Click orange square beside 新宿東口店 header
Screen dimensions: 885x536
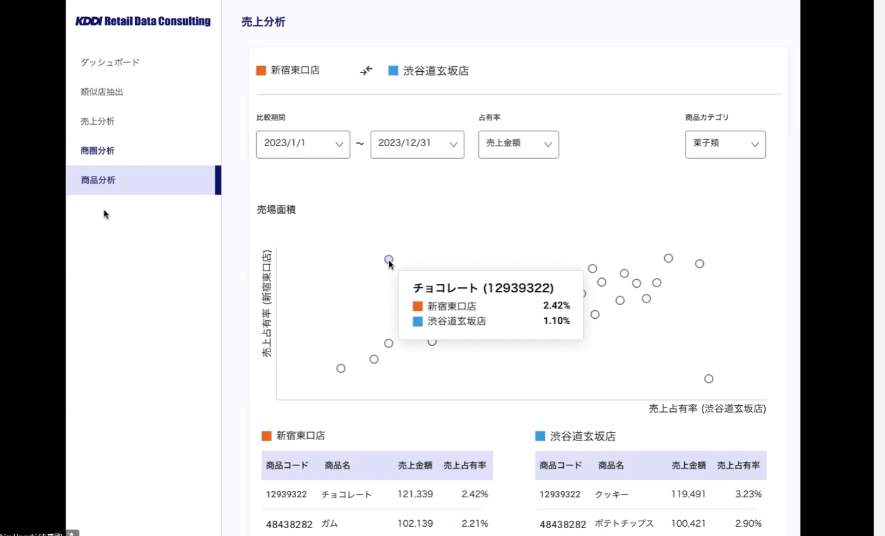(261, 71)
